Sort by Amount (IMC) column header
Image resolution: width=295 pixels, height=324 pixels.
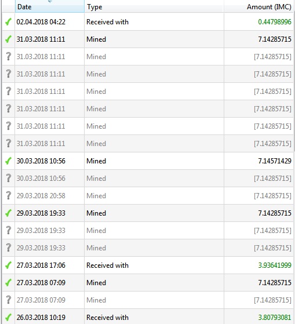click(258, 6)
